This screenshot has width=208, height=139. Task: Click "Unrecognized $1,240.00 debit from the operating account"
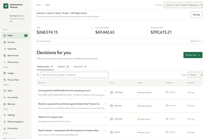pyautogui.click(x=64, y=91)
